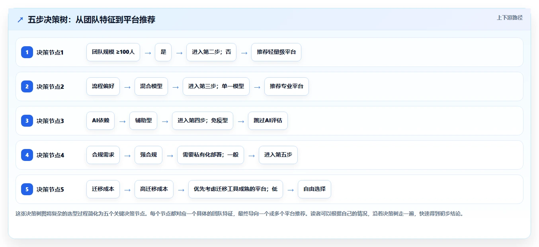Click the arrow icon beside the title
The width and height of the screenshot is (539, 247).
pos(20,20)
